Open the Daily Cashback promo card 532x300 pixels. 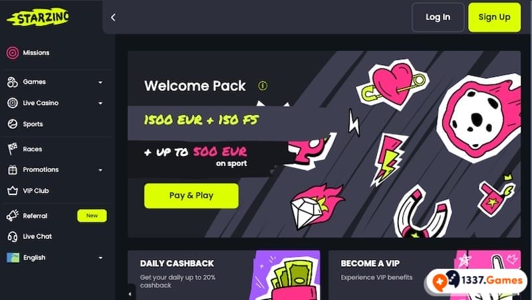224,275
